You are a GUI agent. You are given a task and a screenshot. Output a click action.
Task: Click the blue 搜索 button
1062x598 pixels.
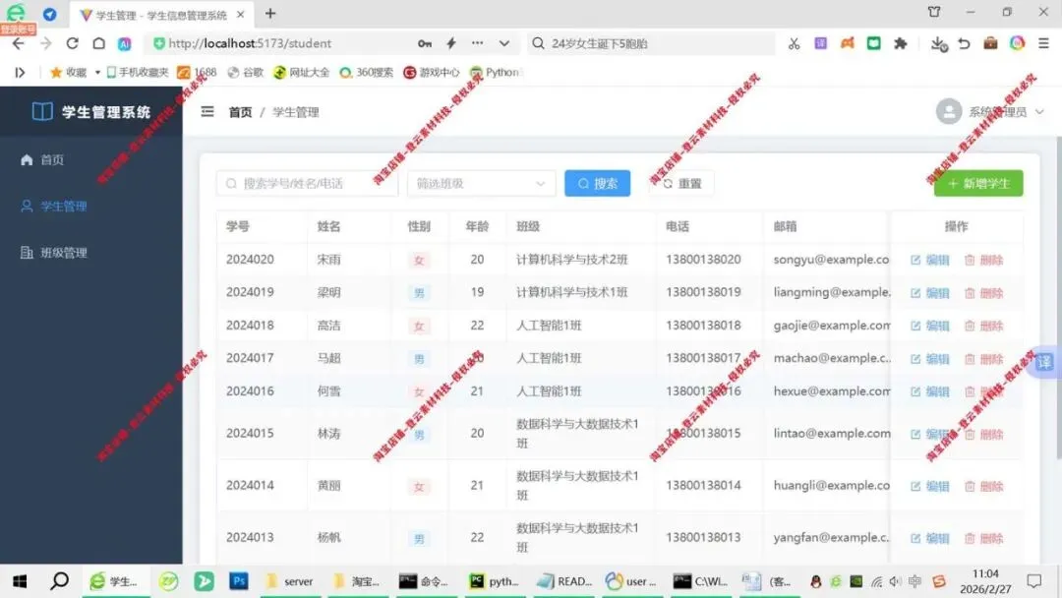(x=598, y=184)
